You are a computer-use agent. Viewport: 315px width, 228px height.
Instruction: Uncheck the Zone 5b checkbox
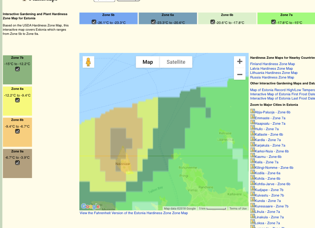pyautogui.click(x=94, y=22)
